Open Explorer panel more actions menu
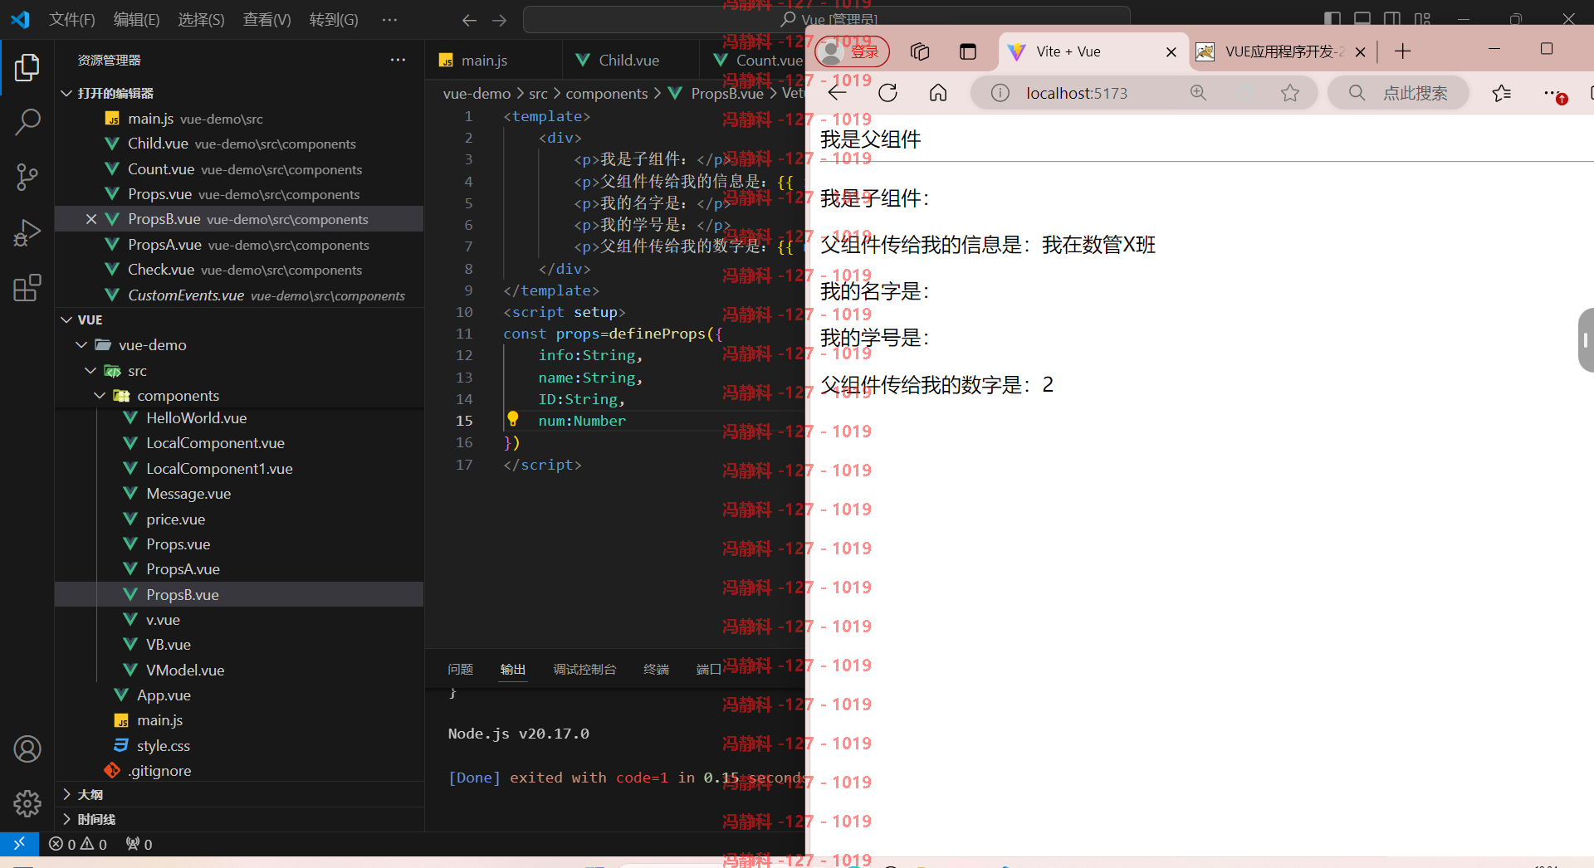The image size is (1594, 868). [398, 60]
